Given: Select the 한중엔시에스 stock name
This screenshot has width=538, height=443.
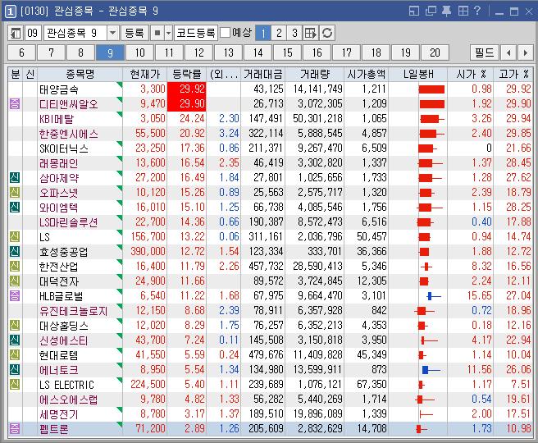Looking at the screenshot, I should point(69,134).
